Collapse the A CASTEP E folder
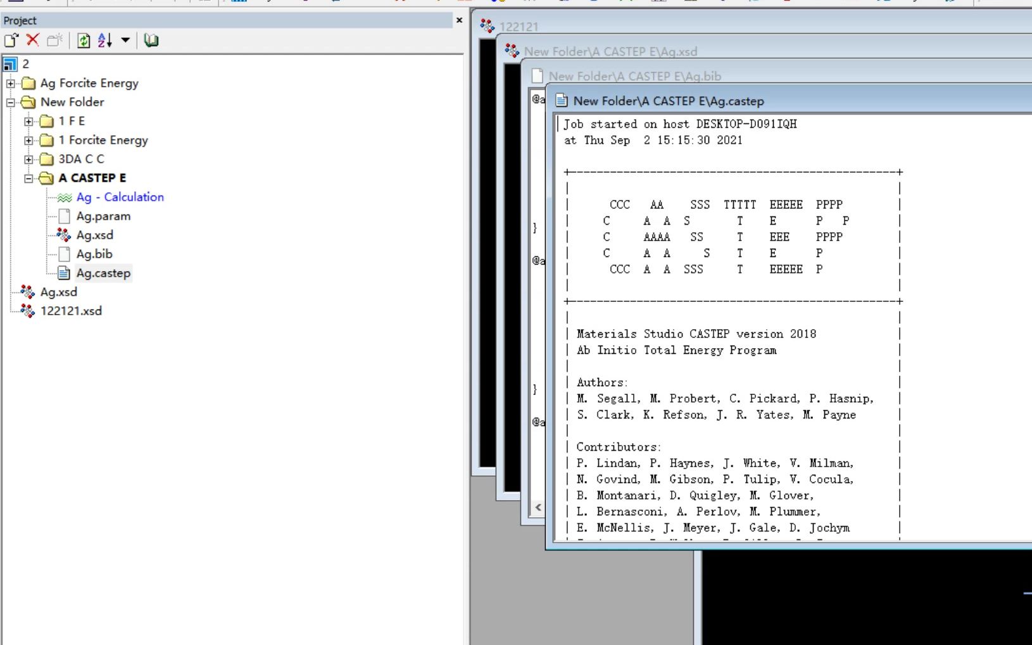This screenshot has width=1032, height=645. [28, 178]
